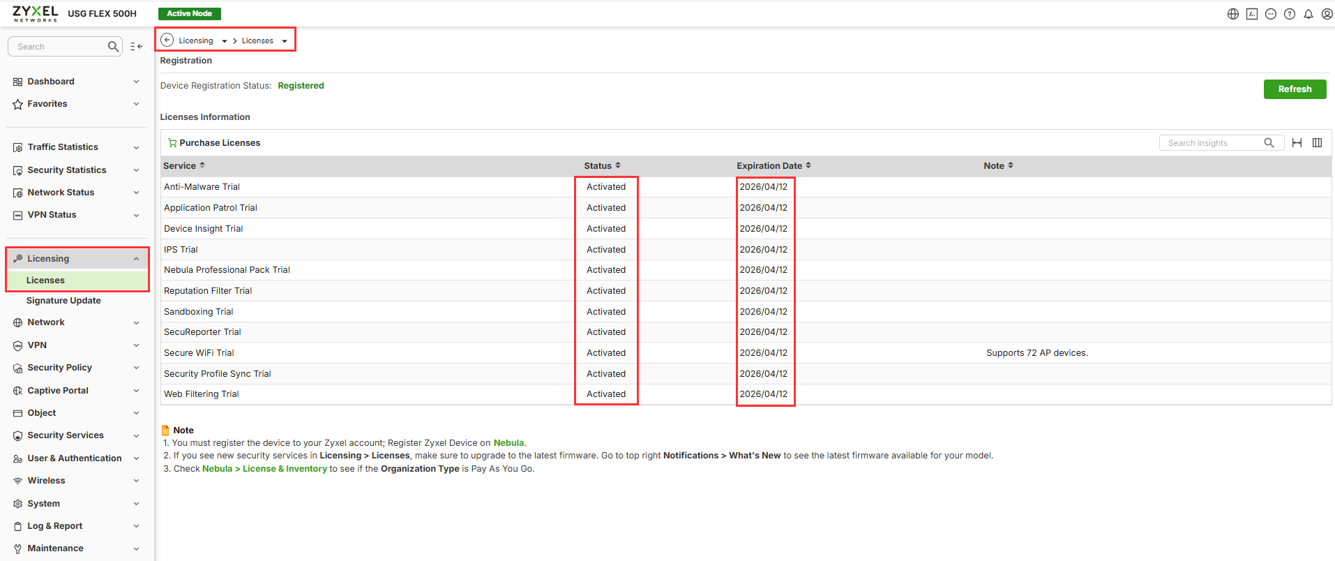Click the globe language icon in header

tap(1233, 14)
